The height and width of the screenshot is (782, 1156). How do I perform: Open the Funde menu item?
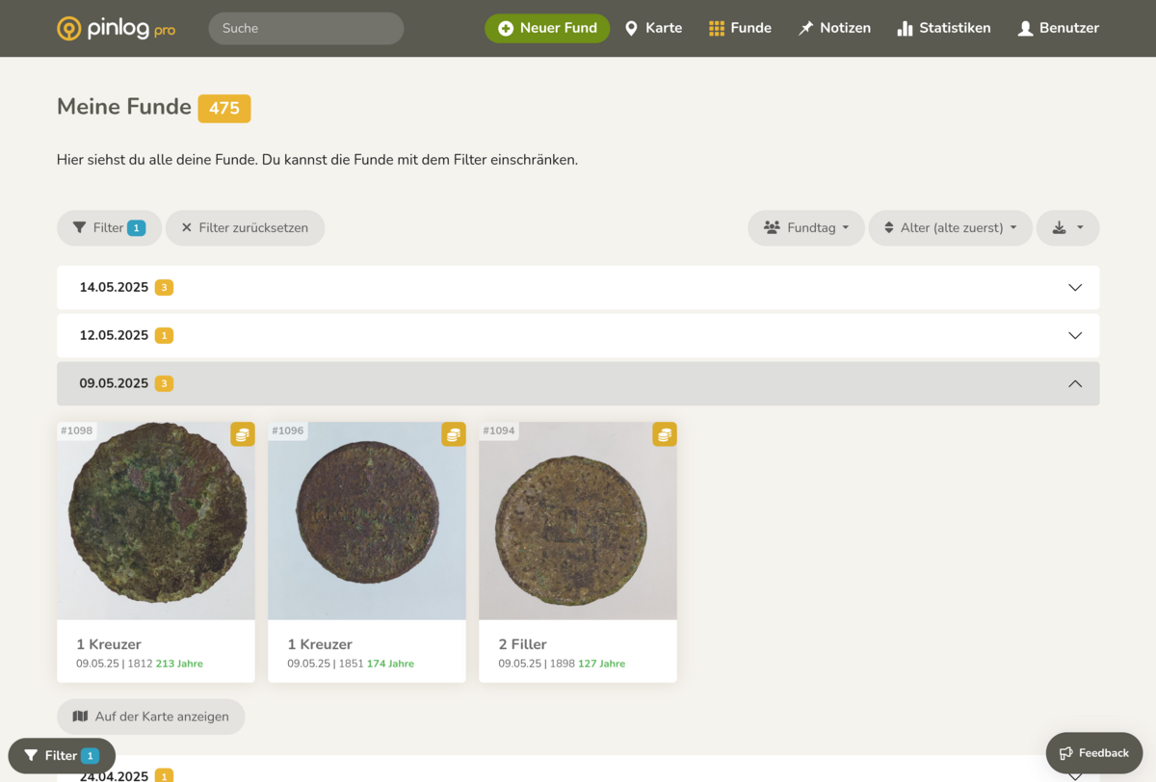[x=740, y=28]
